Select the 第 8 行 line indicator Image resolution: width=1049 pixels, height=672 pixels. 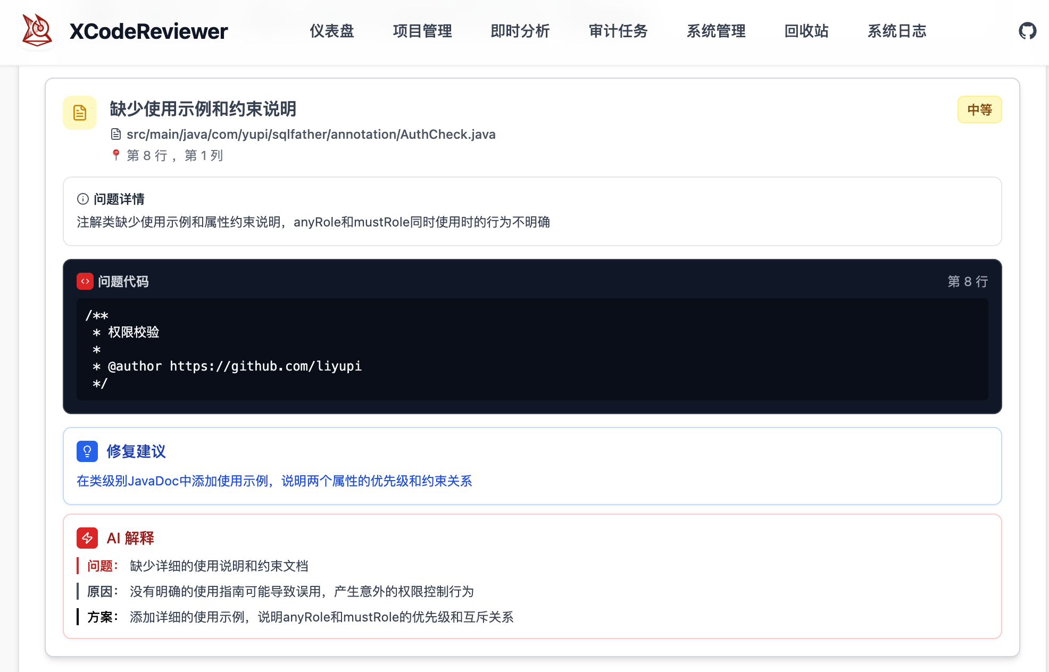[968, 282]
